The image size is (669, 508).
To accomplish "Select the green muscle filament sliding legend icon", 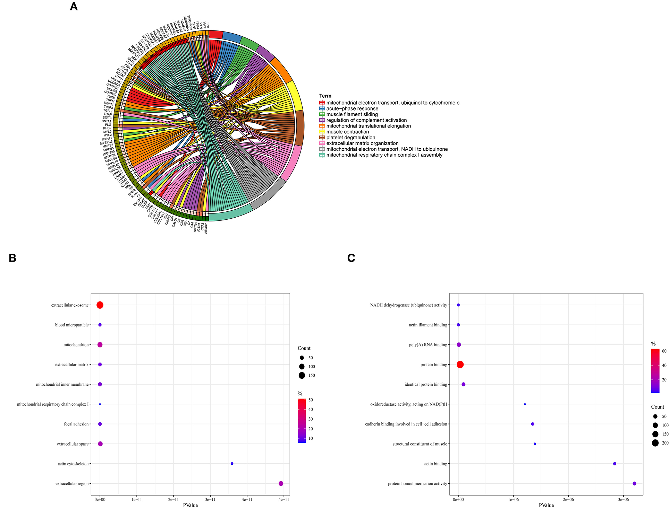I will point(322,114).
